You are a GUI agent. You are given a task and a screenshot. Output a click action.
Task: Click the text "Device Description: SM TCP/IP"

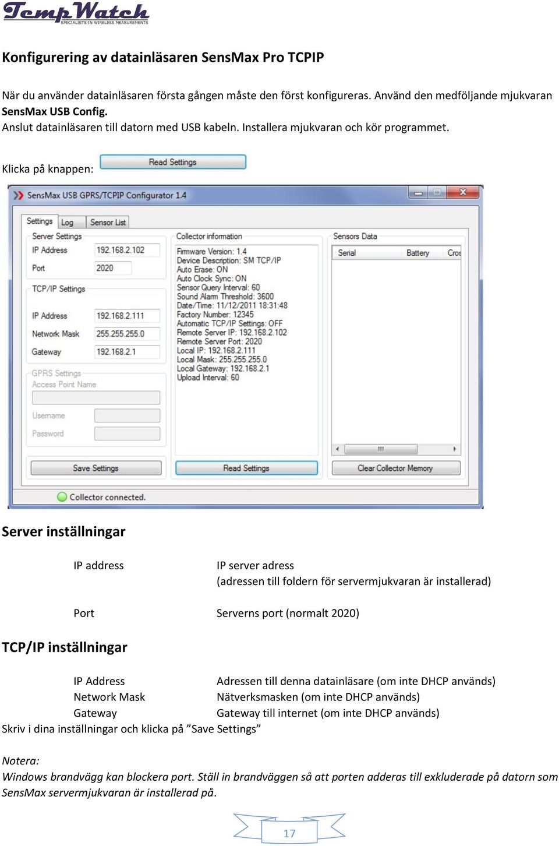pos(229,260)
